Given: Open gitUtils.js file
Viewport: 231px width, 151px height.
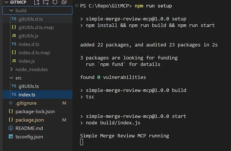Looking at the screenshot, I should pyautogui.click(x=29, y=36).
